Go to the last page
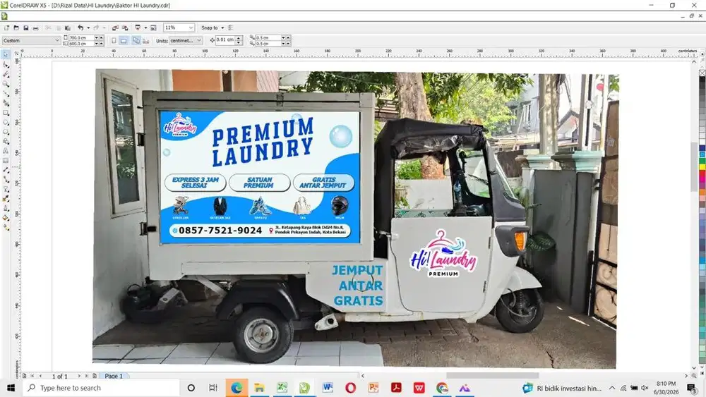Image resolution: width=706 pixels, height=397 pixels. (86, 376)
